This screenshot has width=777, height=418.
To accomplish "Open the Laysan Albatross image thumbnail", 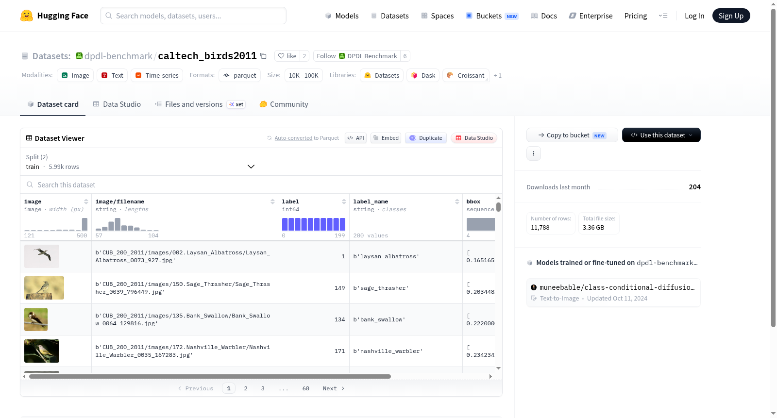I will (x=42, y=256).
